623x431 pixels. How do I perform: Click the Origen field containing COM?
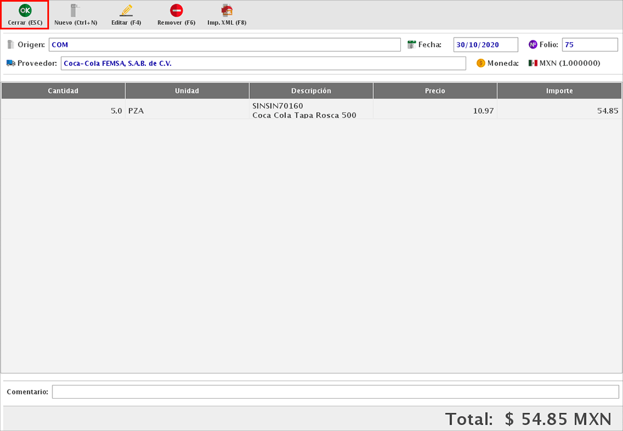click(x=224, y=44)
